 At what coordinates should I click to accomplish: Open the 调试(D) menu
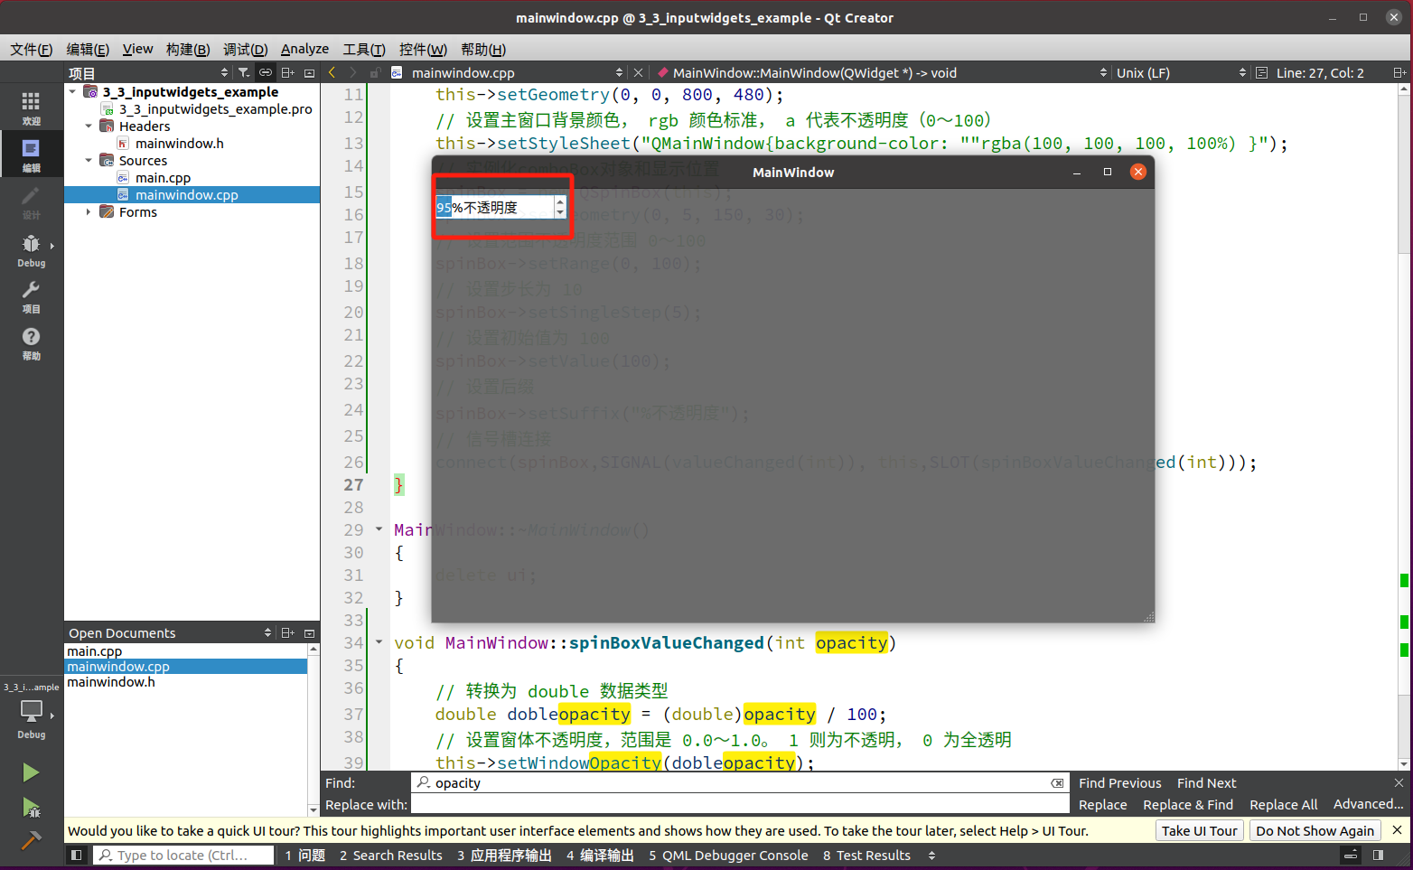pyautogui.click(x=246, y=49)
